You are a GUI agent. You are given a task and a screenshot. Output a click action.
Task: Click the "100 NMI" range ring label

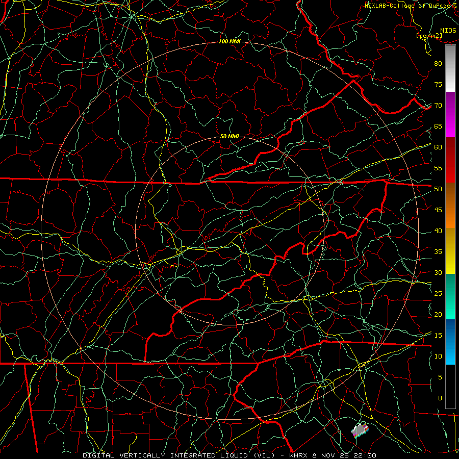(229, 42)
